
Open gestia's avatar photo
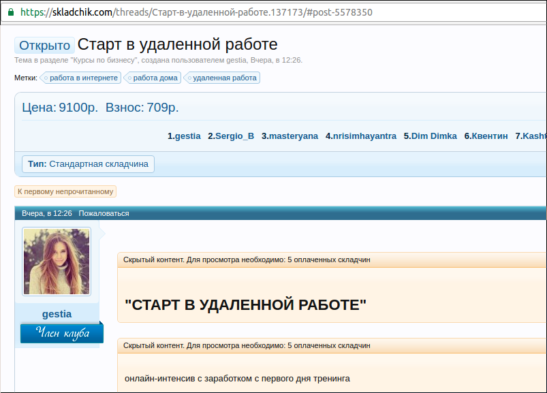click(57, 262)
